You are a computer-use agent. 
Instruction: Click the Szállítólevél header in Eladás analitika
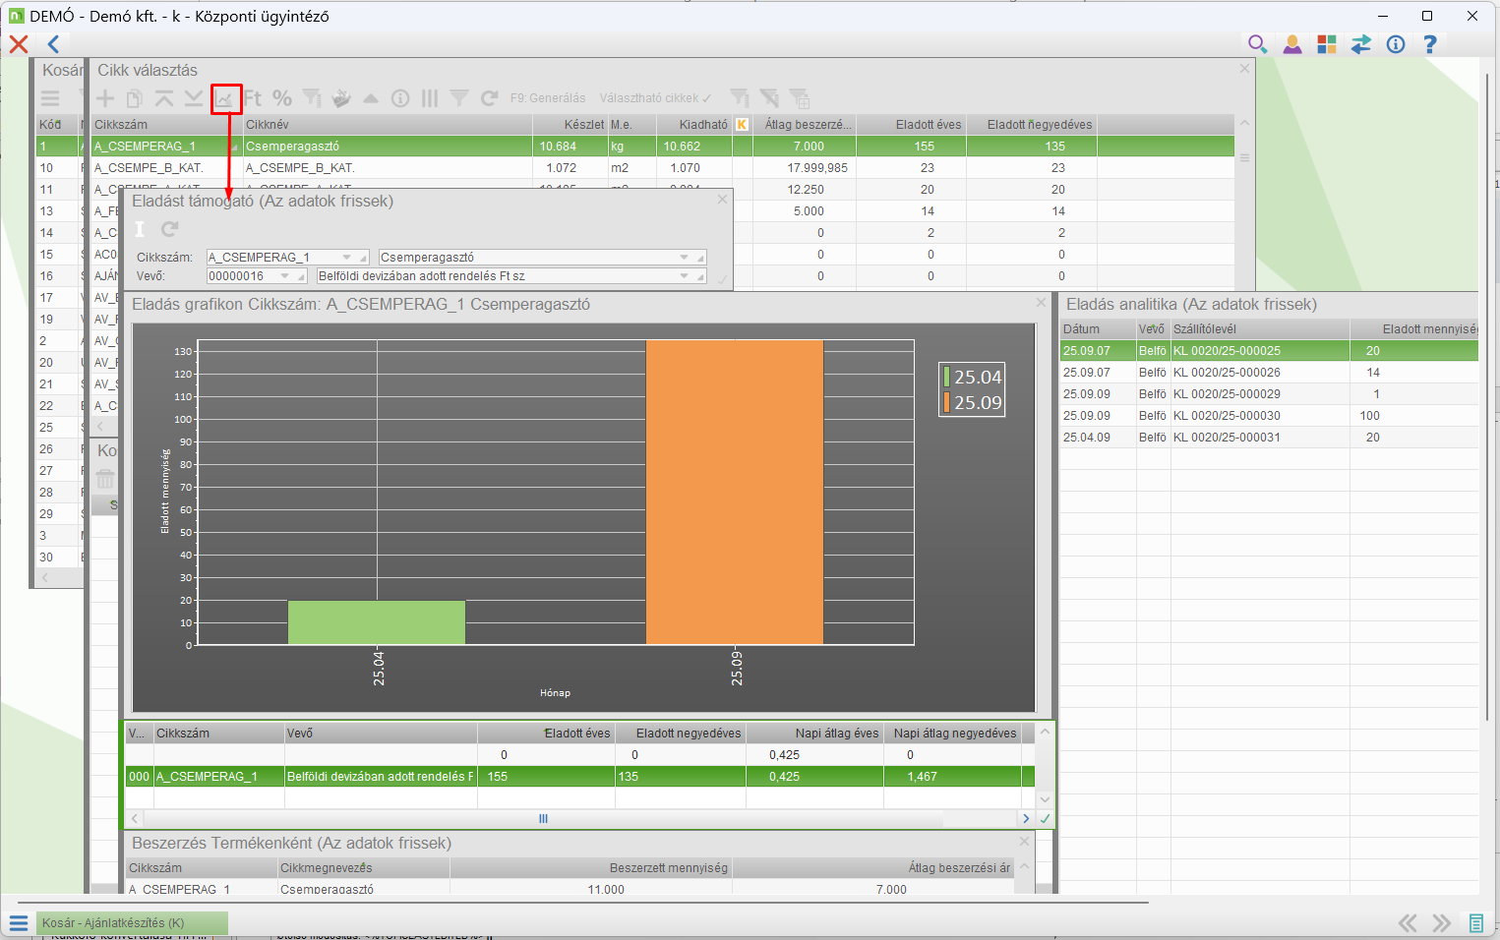coord(1260,329)
